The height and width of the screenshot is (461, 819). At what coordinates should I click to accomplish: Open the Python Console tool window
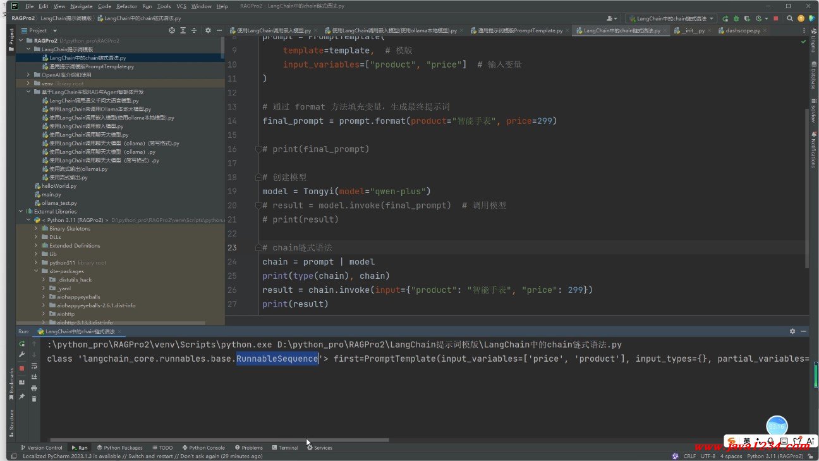coord(203,448)
